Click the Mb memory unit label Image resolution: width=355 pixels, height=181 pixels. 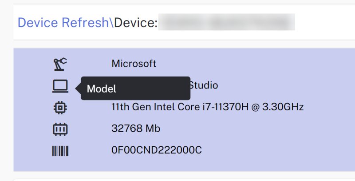click(153, 129)
